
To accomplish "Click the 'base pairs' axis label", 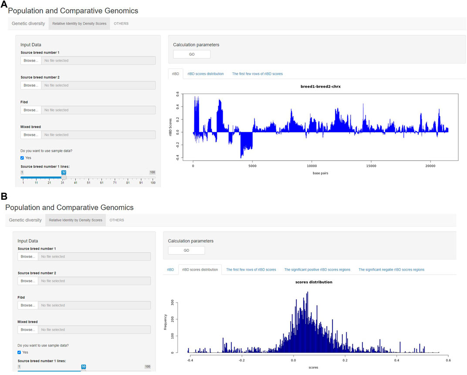I will pos(321,173).
